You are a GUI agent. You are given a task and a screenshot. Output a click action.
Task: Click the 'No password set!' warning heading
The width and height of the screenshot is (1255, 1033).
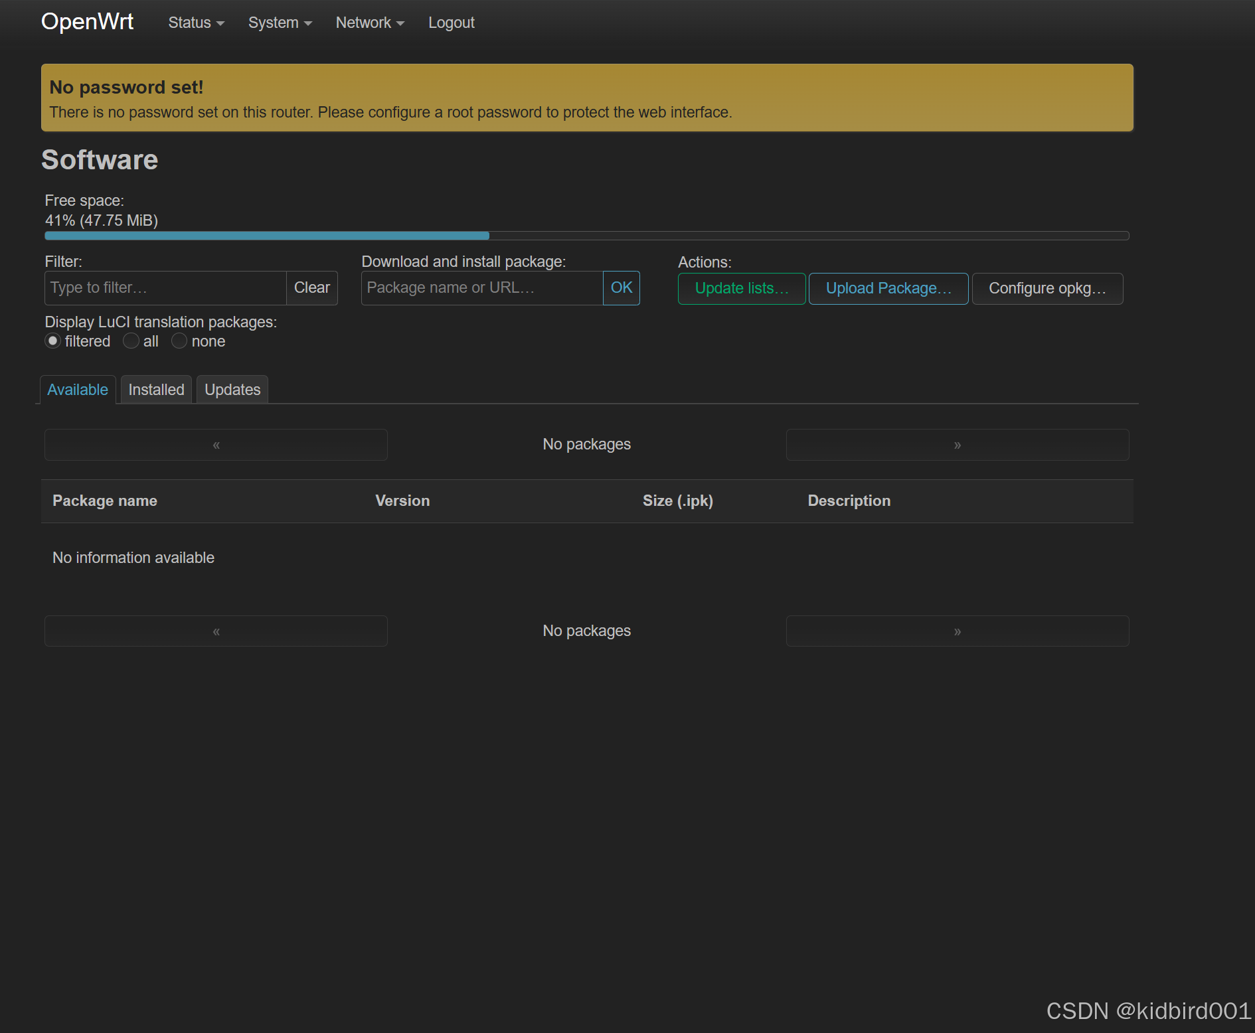[x=126, y=87]
